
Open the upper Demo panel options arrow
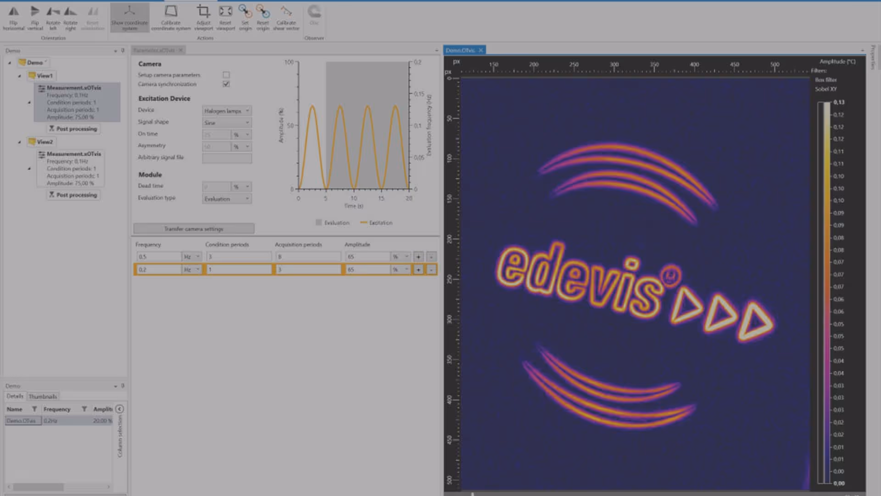[x=115, y=51]
